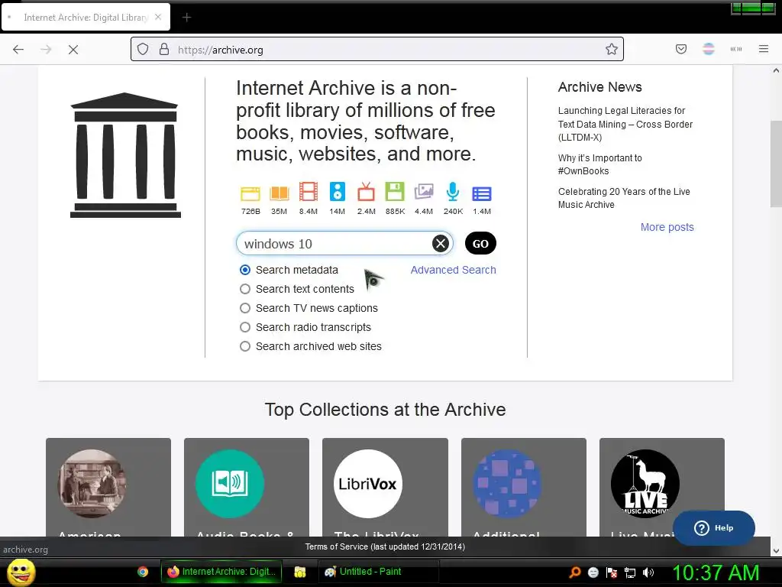Open Why it's Important to #OwnBooks post
782x587 pixels.
point(599,164)
